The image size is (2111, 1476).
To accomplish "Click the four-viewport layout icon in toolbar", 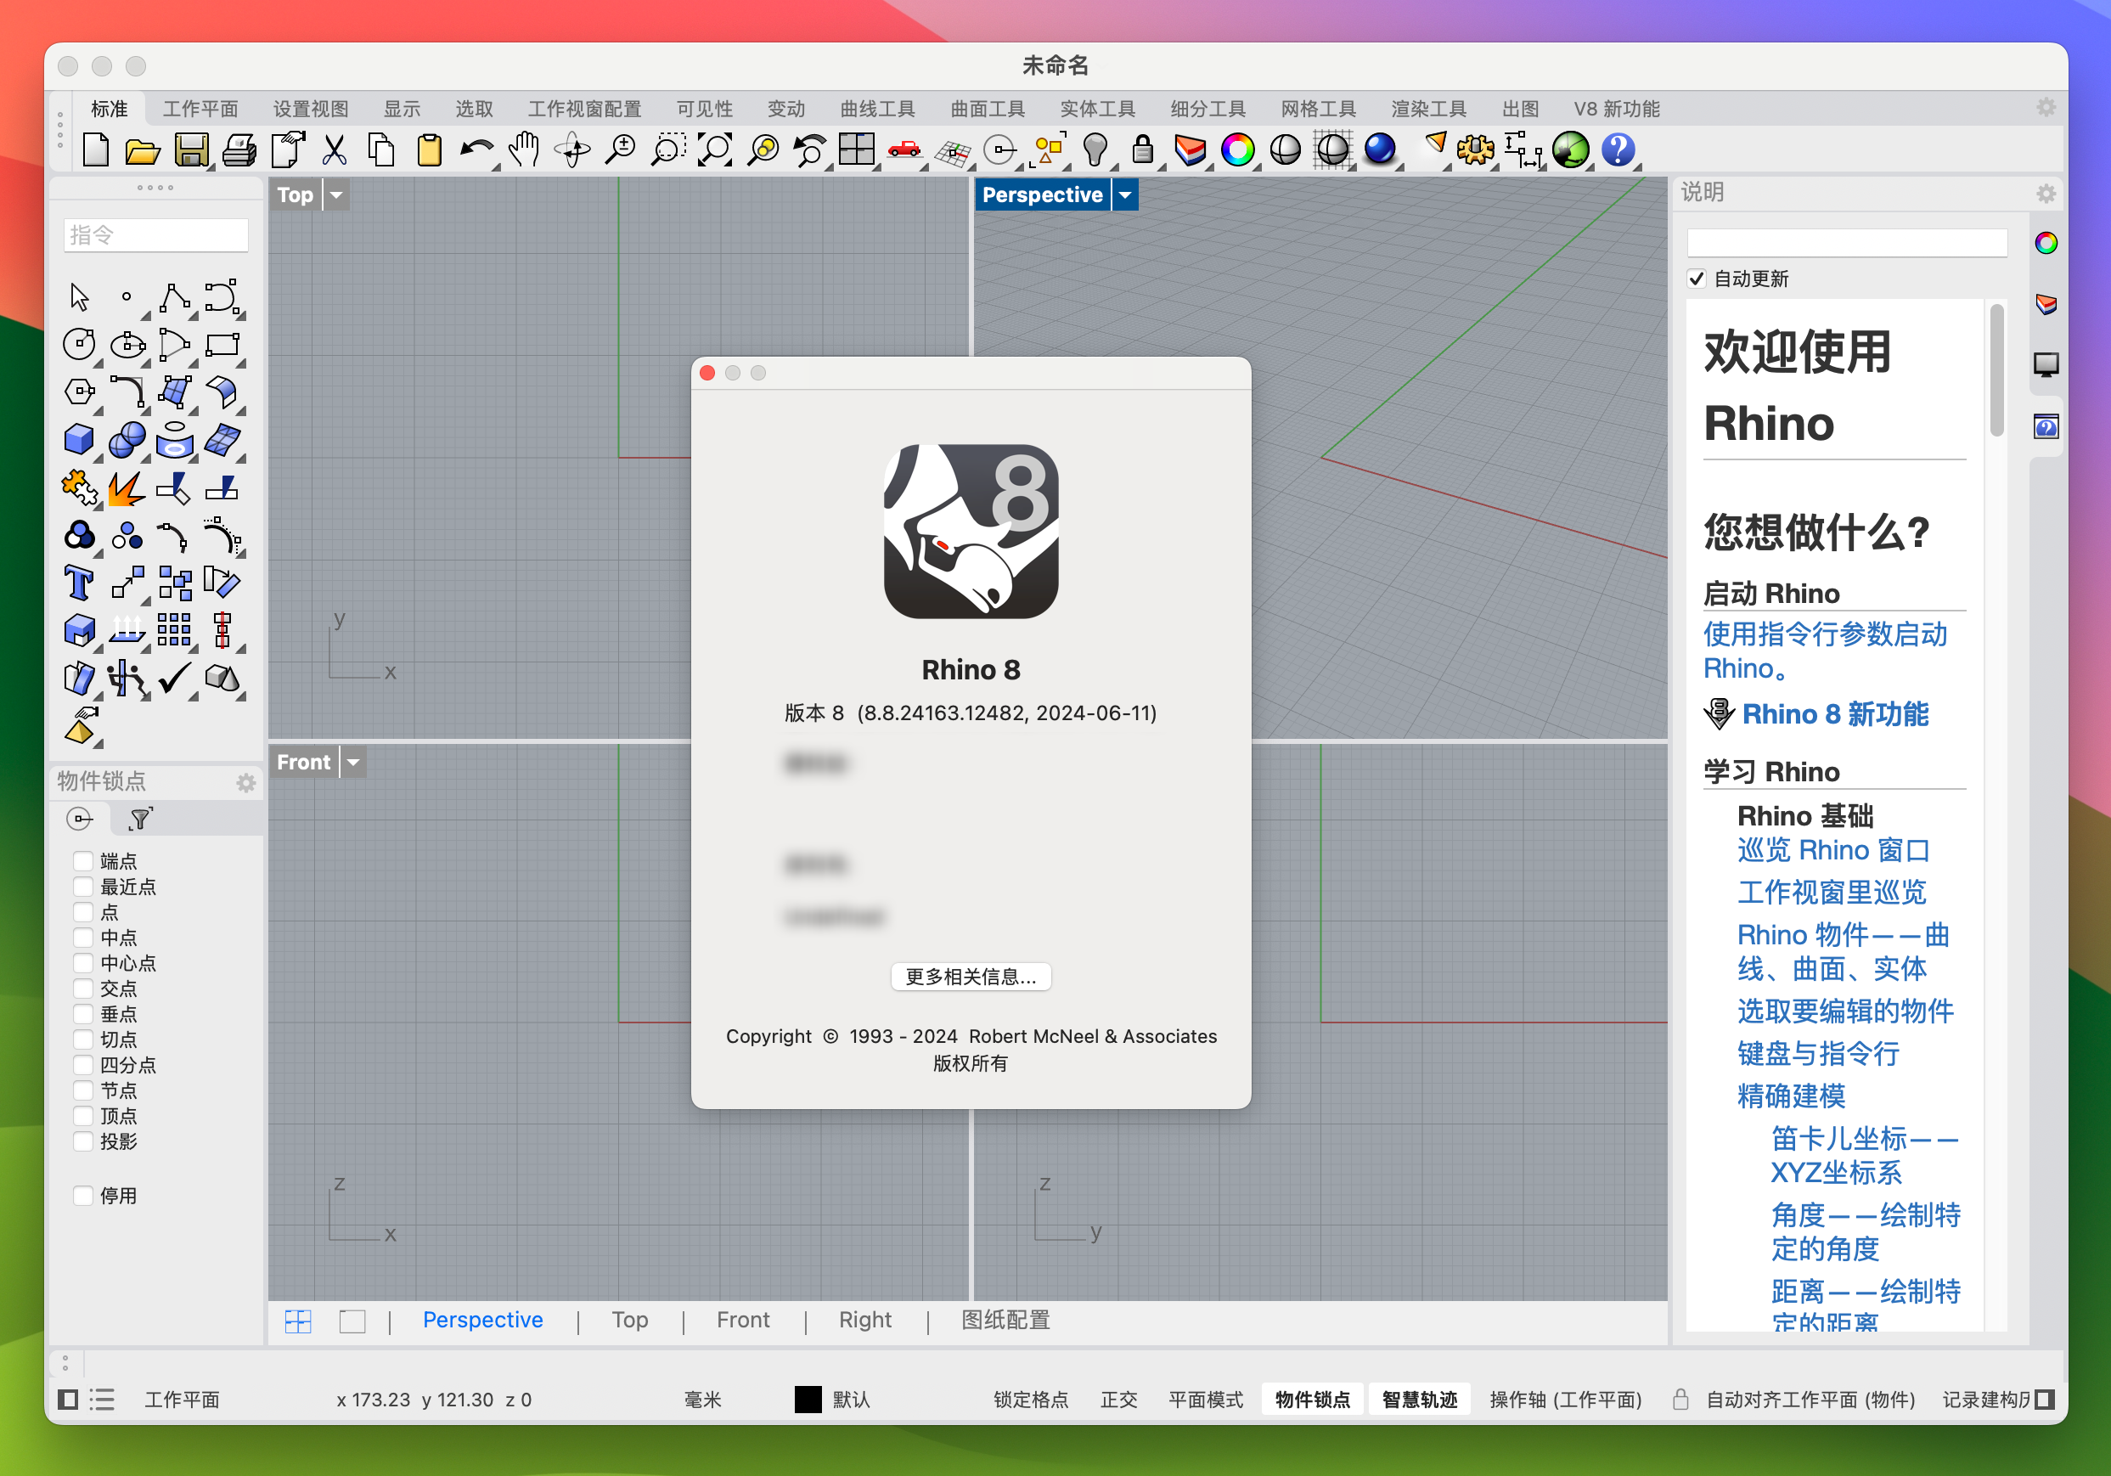I will [x=856, y=150].
